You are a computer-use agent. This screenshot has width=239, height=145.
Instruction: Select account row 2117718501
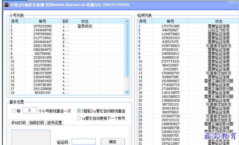(x=43, y=38)
